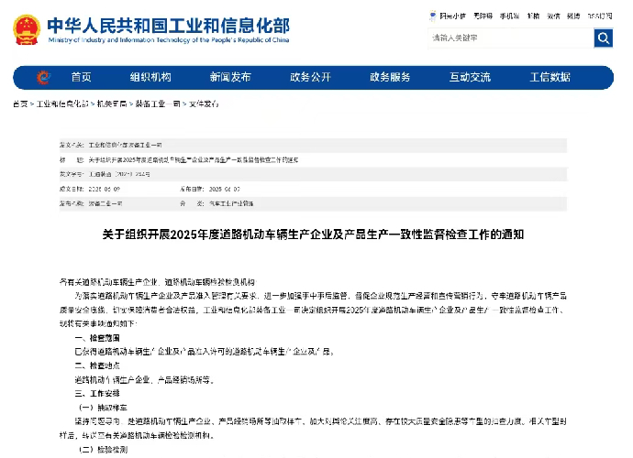Screen dimensions: 633x458
Task: Click the magnifying glass search button
Action: [x=603, y=38]
